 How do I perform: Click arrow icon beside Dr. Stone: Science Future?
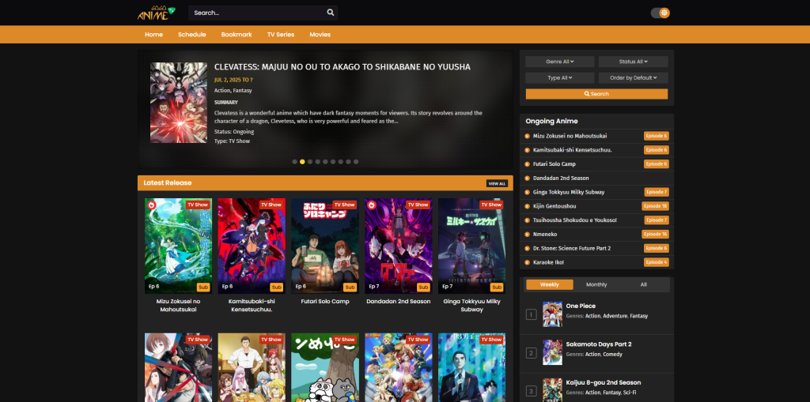[x=528, y=248]
